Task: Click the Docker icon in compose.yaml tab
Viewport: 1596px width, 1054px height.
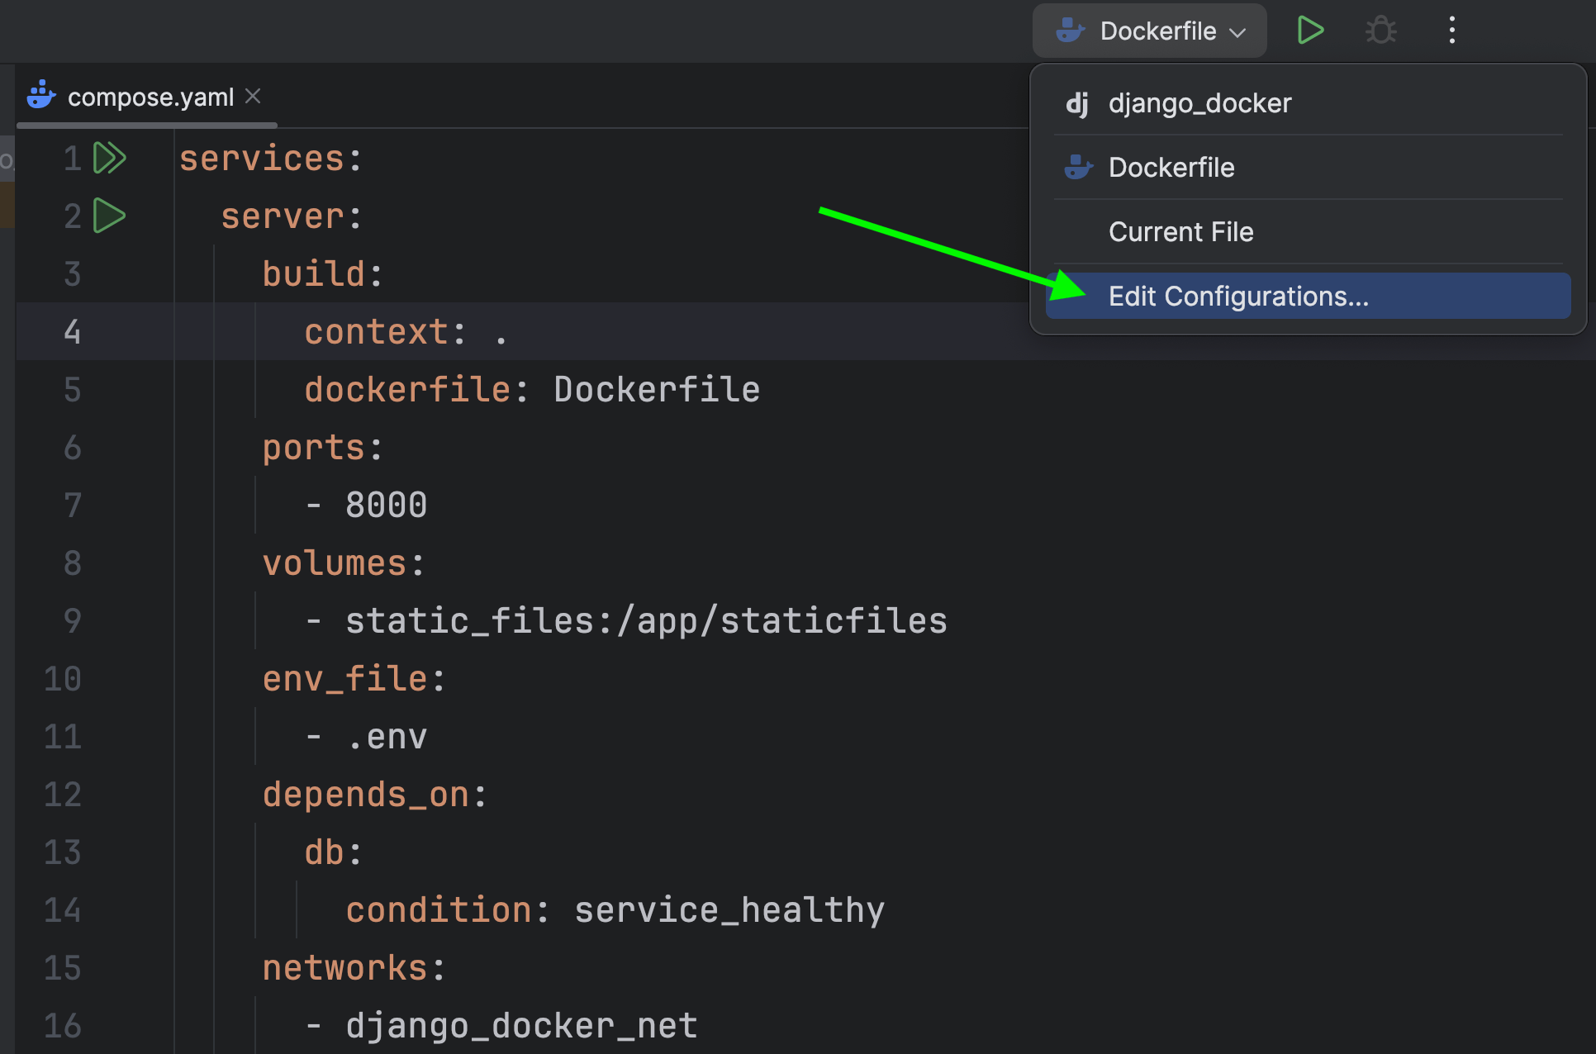Action: coord(41,96)
